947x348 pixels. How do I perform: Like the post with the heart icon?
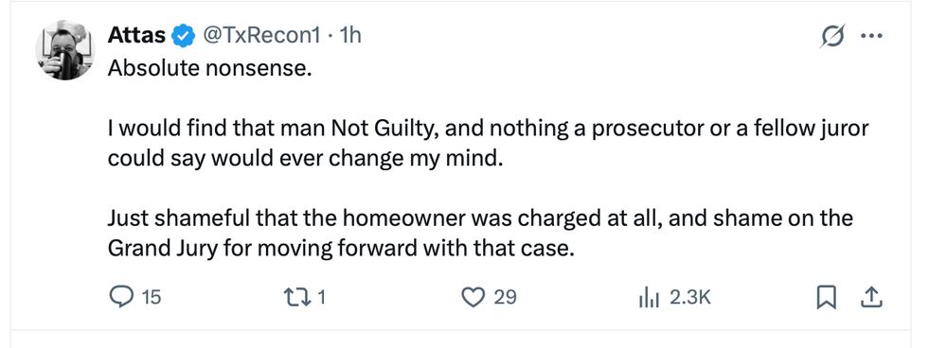(x=473, y=297)
